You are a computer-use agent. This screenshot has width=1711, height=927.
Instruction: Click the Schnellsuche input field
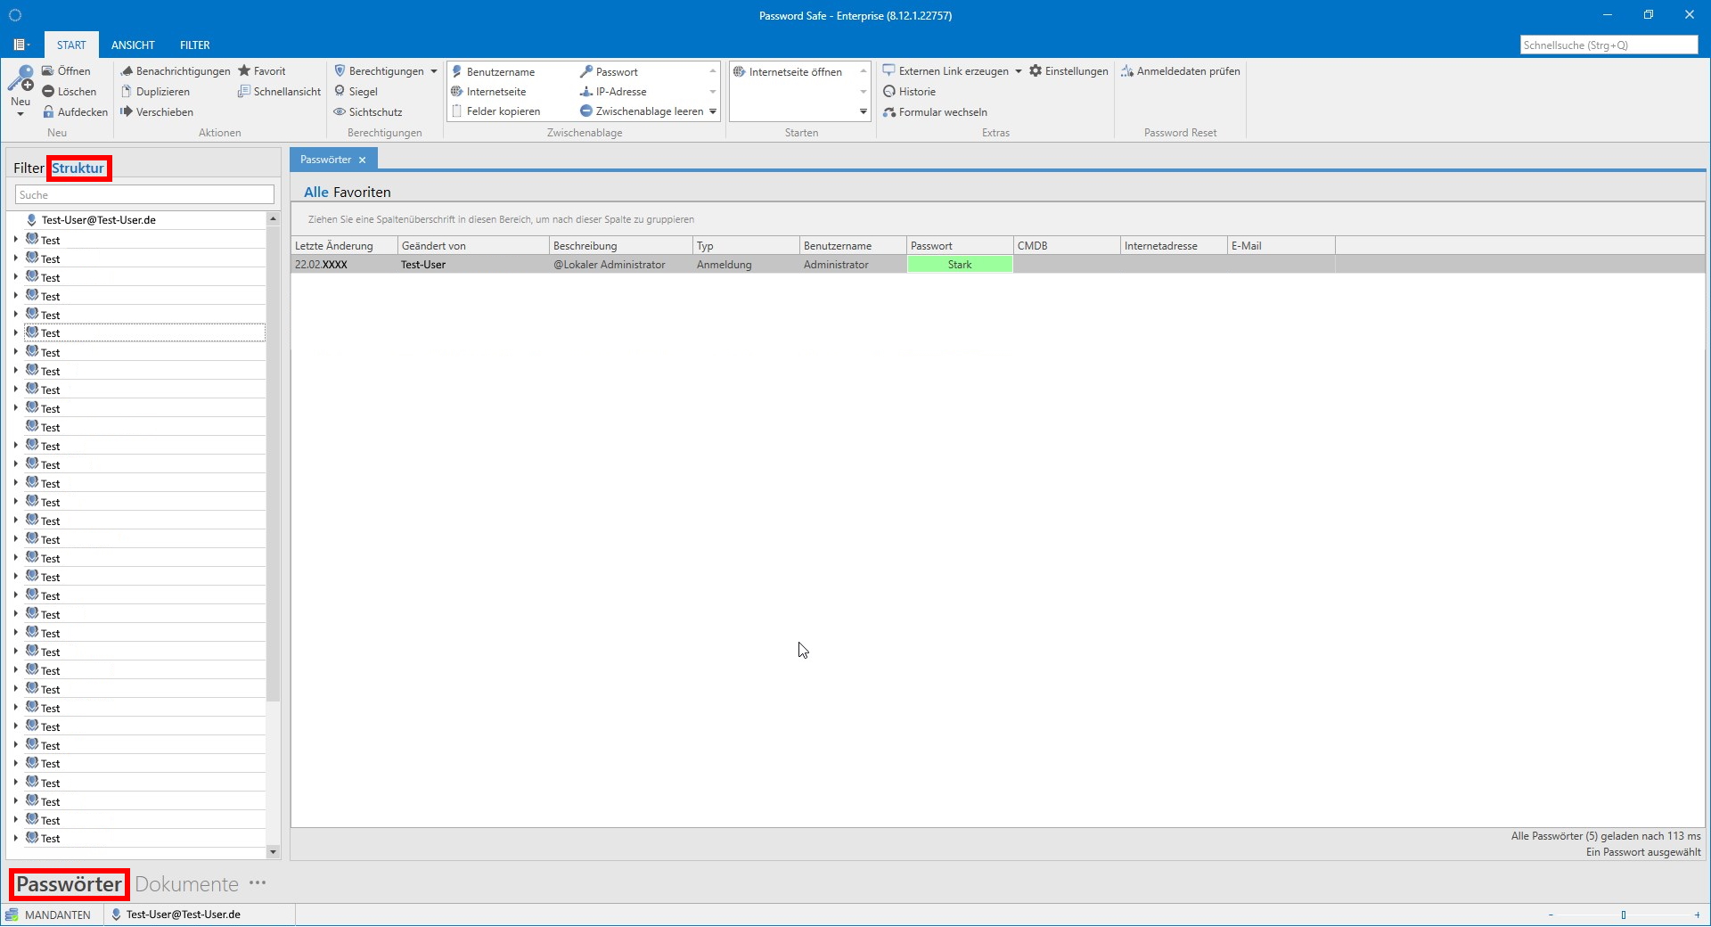(x=1608, y=45)
